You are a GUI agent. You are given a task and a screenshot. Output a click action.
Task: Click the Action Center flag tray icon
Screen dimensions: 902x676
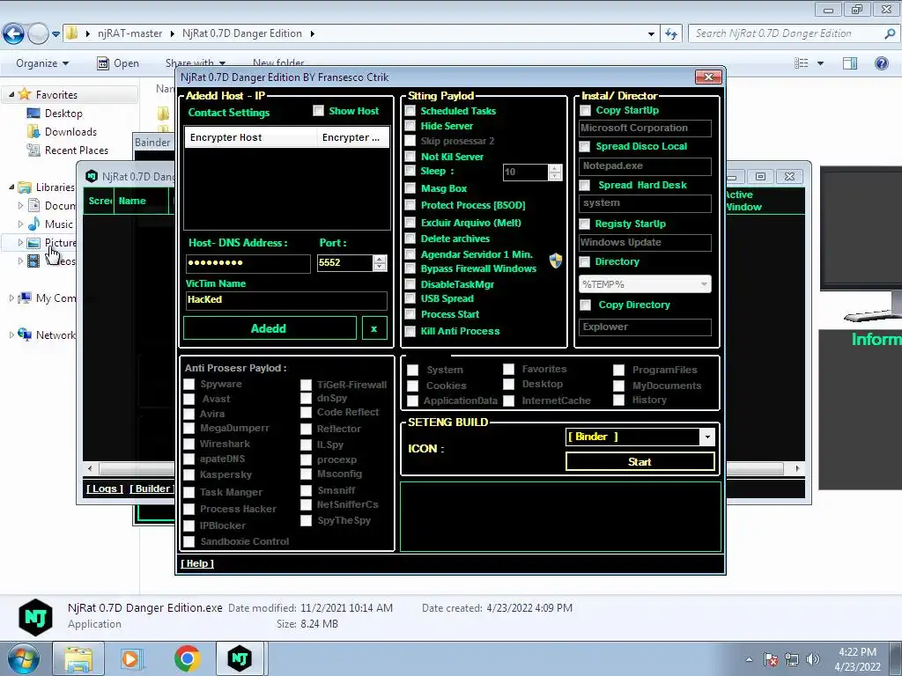771,659
